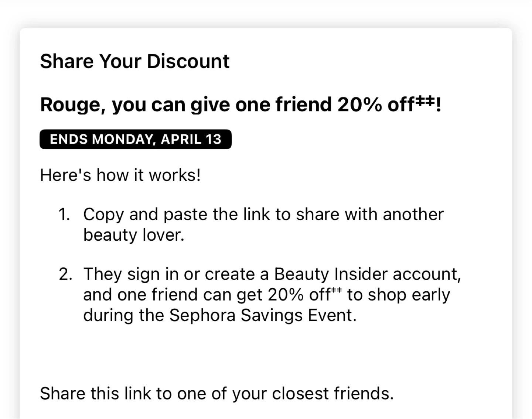
Task: Click the Share this link to closest friends text
Action: tap(217, 394)
